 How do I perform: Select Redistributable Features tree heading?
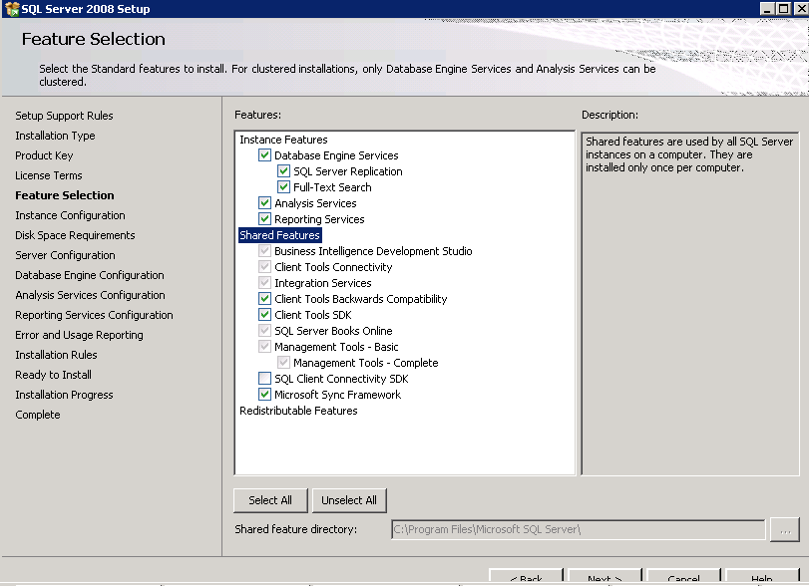click(x=298, y=411)
